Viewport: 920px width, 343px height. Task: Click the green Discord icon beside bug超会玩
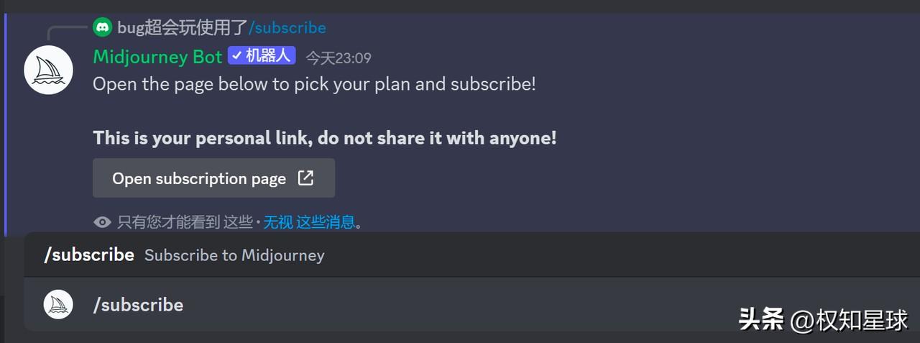(103, 27)
